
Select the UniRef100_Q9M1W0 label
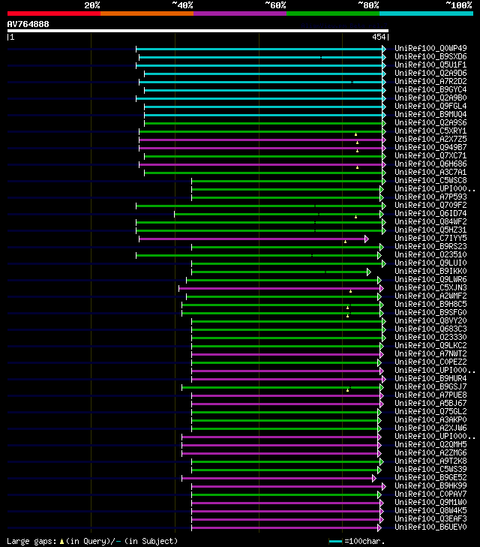[x=430, y=502]
